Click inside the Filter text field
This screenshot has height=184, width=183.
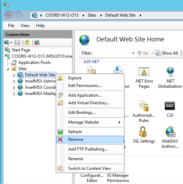[112, 53]
